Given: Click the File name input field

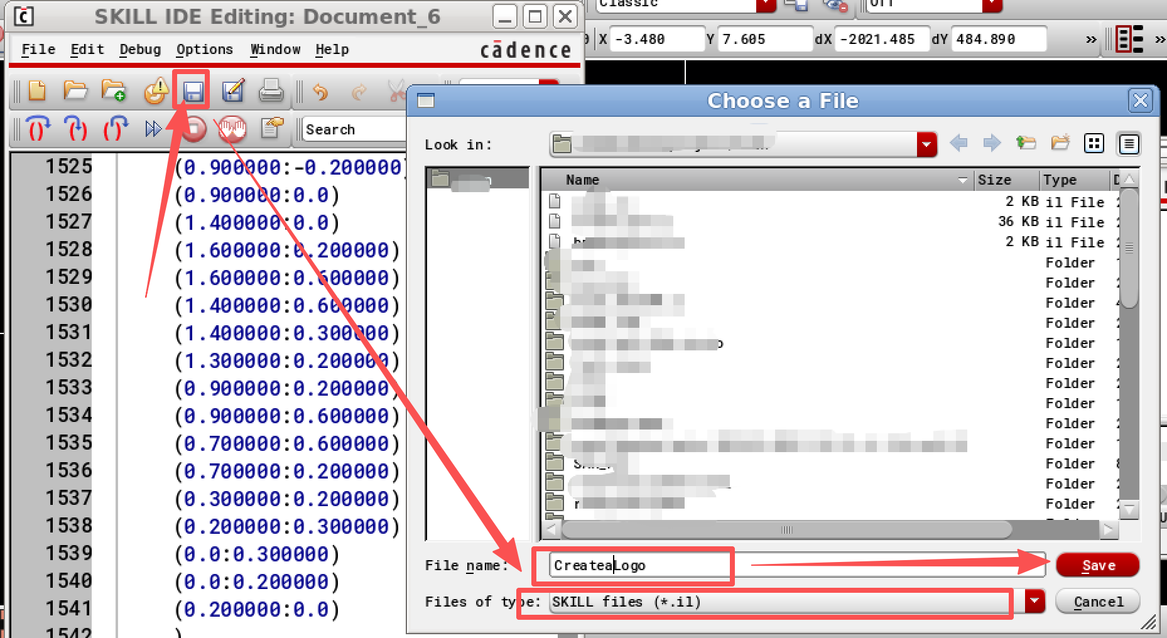Looking at the screenshot, I should [x=796, y=565].
